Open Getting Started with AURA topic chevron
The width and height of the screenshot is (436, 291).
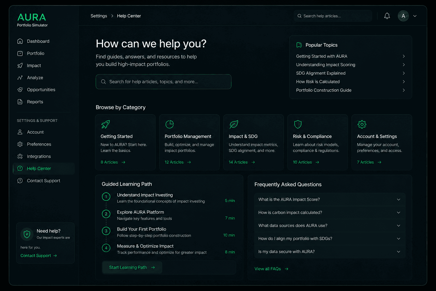(404, 56)
